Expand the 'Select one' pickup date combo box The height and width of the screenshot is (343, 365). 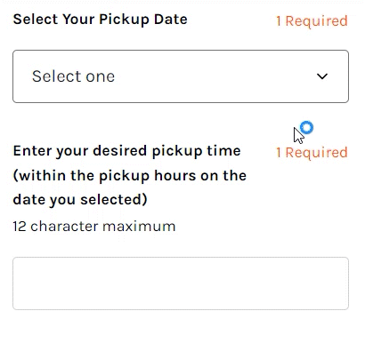(181, 76)
